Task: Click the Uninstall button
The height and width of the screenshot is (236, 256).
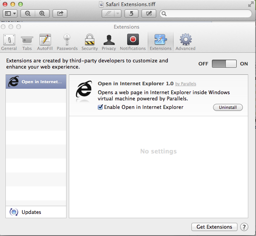Action: [228, 107]
